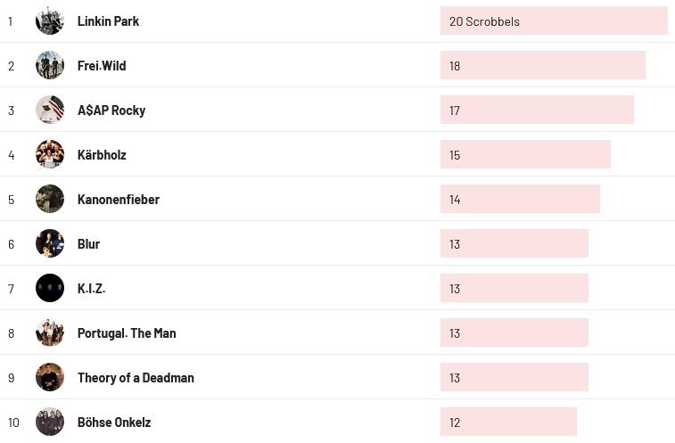Image resolution: width=675 pixels, height=443 pixels.
Task: Open Frei.Wild avatar image
Action: click(x=50, y=65)
